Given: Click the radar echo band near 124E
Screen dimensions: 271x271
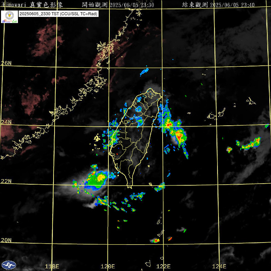Looking at the screenshot, I should pos(250,145).
